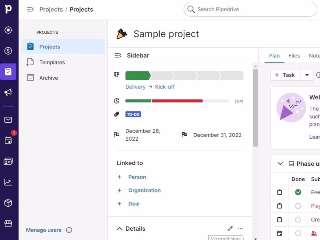The image size is (320, 240).
Task: Open the Mail inbox icon
Action: tap(8, 120)
